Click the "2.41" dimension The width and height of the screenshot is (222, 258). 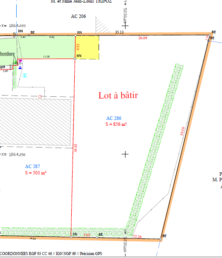(23, 37)
